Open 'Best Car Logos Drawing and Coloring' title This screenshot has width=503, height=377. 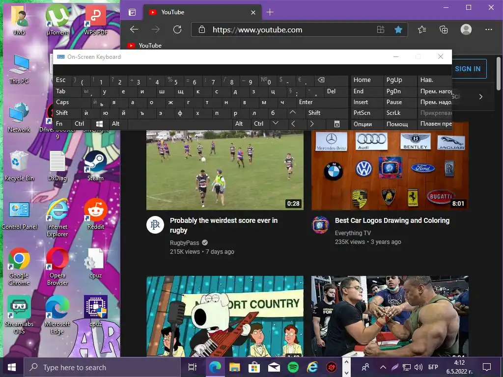pos(392,220)
